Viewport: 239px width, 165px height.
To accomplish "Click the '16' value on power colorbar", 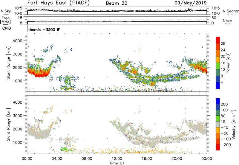I will [x=223, y=63].
